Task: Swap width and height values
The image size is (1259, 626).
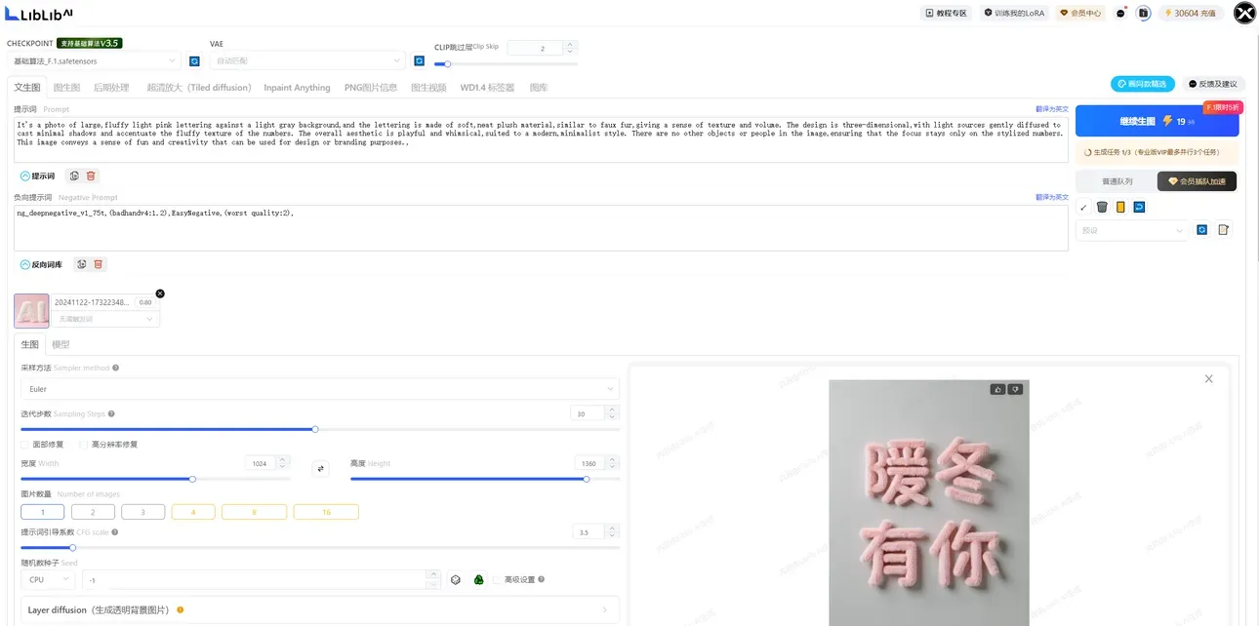Action: tap(320, 469)
